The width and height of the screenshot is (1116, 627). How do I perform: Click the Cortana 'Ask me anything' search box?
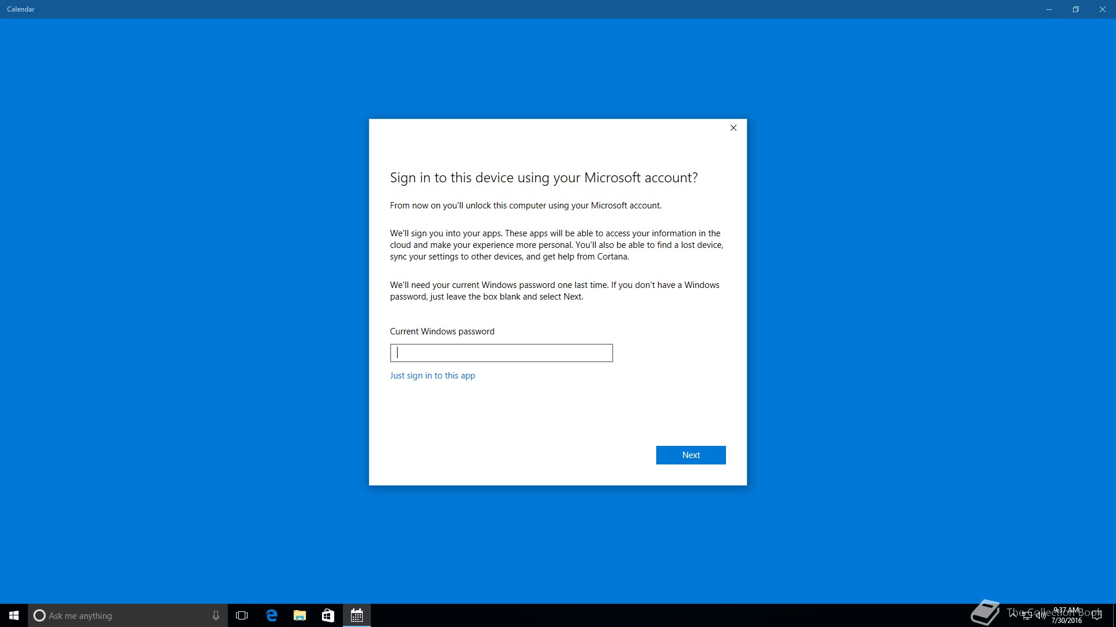[128, 615]
